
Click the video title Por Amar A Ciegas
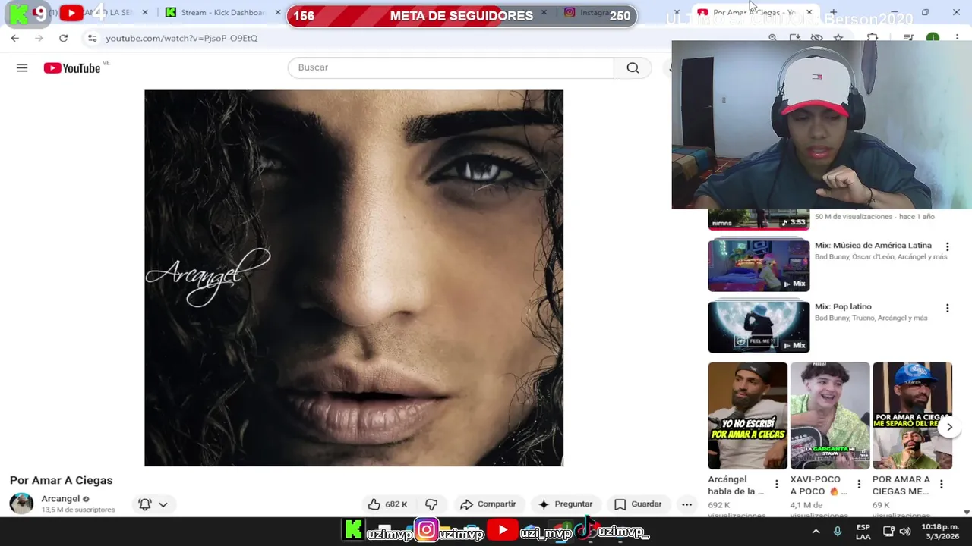[x=61, y=480]
